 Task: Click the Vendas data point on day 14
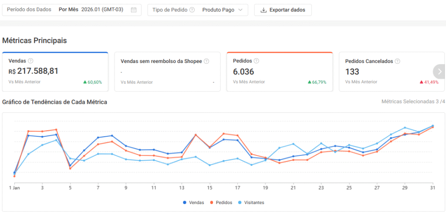(196, 135)
